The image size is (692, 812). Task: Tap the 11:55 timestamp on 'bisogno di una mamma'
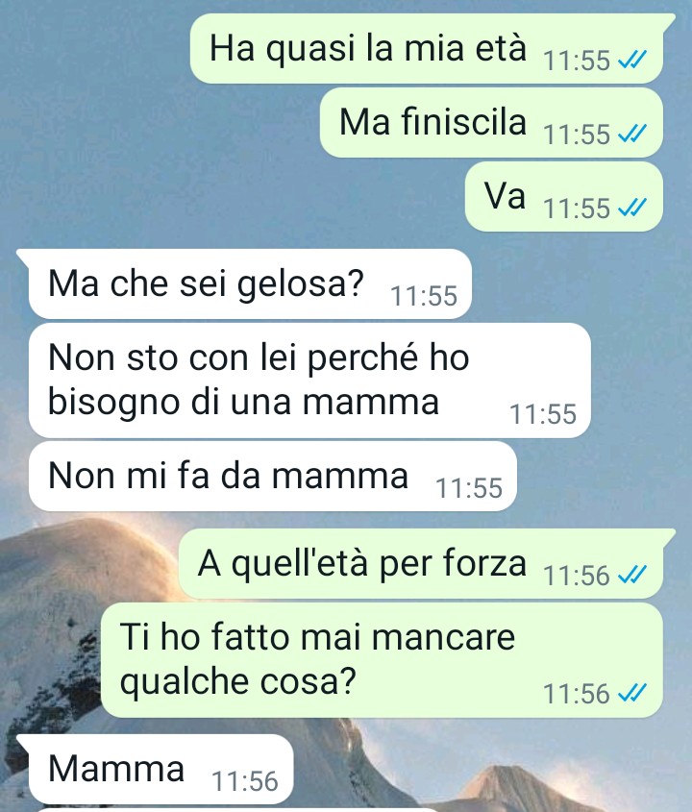coord(543,414)
